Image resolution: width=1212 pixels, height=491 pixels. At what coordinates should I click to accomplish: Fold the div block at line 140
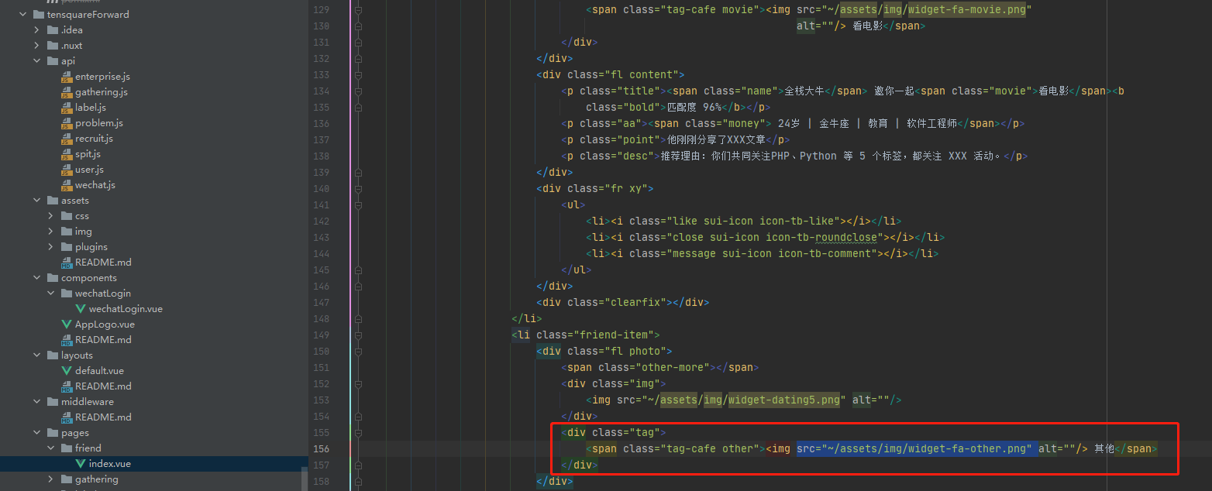[358, 189]
